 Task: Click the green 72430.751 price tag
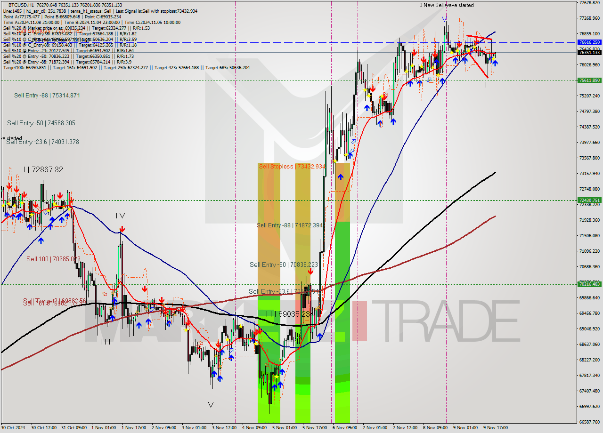pos(589,200)
